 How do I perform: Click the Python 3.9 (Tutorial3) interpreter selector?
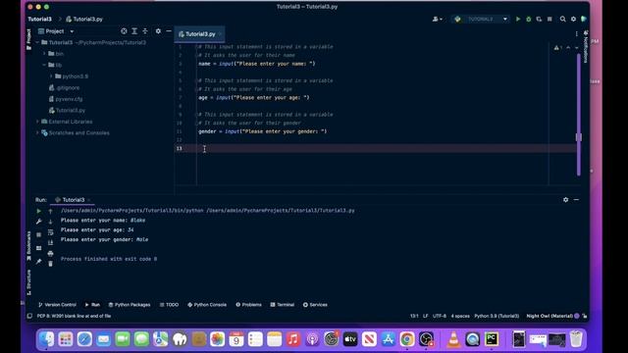[x=497, y=316]
